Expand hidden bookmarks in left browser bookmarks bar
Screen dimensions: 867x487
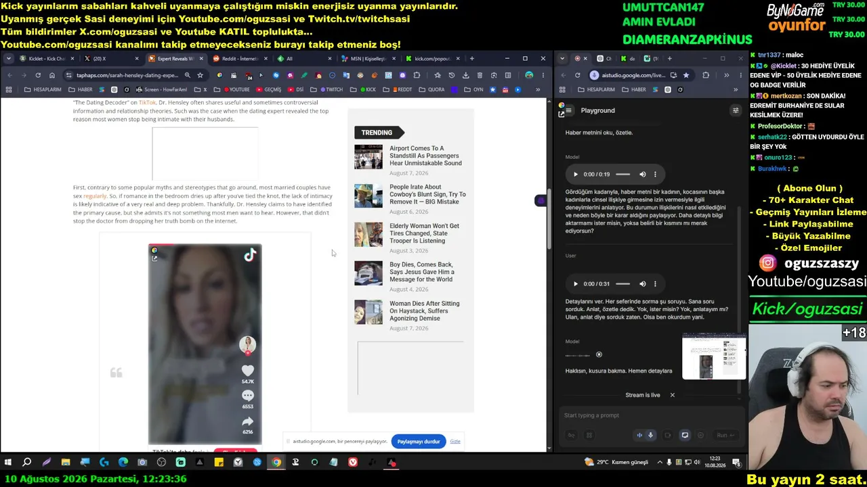pos(538,89)
